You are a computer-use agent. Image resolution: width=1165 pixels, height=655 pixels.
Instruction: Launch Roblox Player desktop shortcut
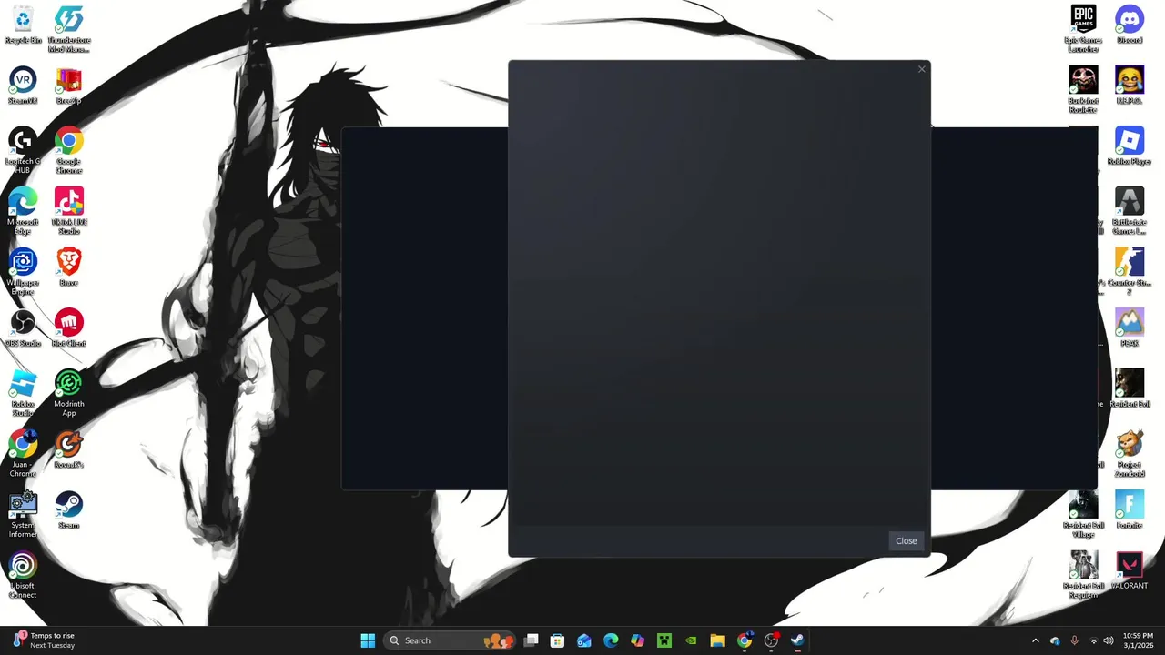[x=1130, y=146]
